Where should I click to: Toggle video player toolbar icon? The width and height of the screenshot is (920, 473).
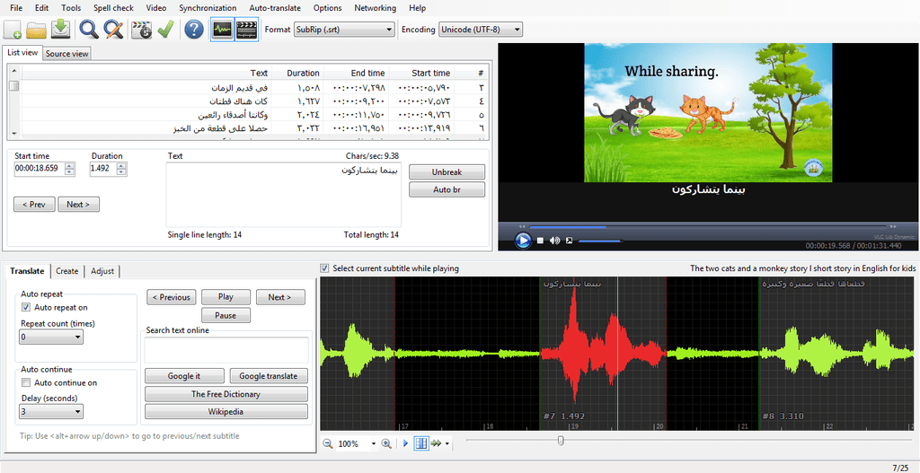click(247, 30)
